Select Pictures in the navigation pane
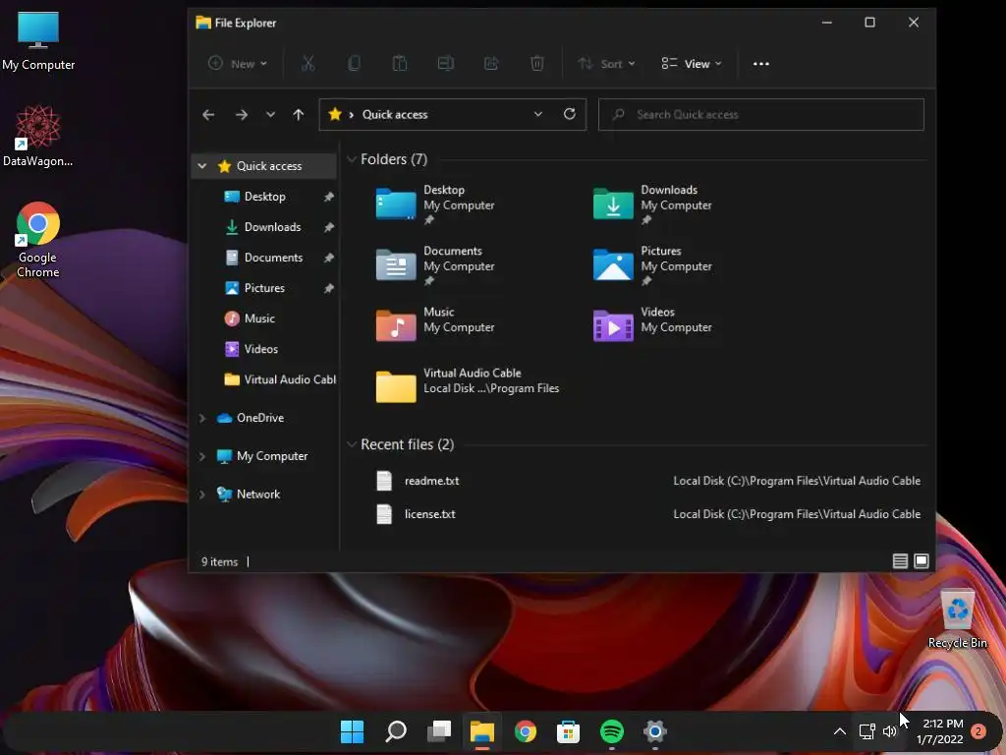The image size is (1006, 755). [264, 288]
